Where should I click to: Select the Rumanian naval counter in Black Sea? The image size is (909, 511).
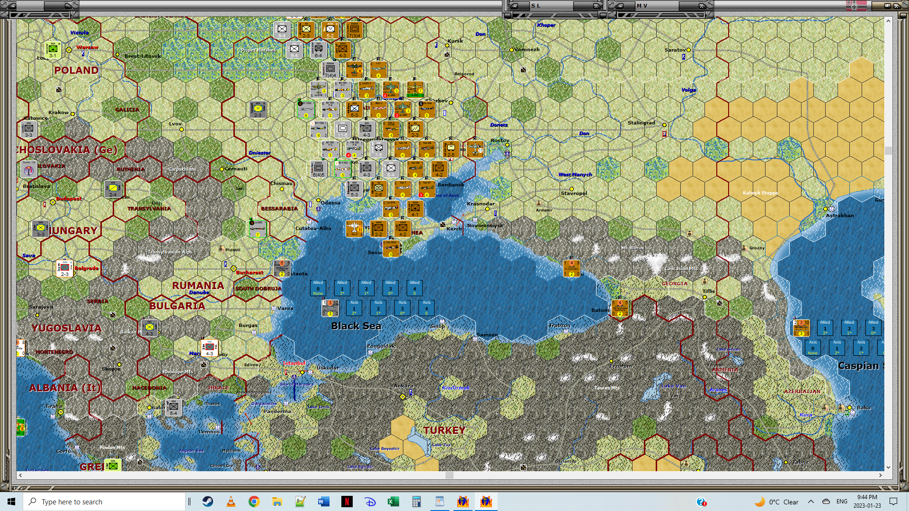coord(330,308)
